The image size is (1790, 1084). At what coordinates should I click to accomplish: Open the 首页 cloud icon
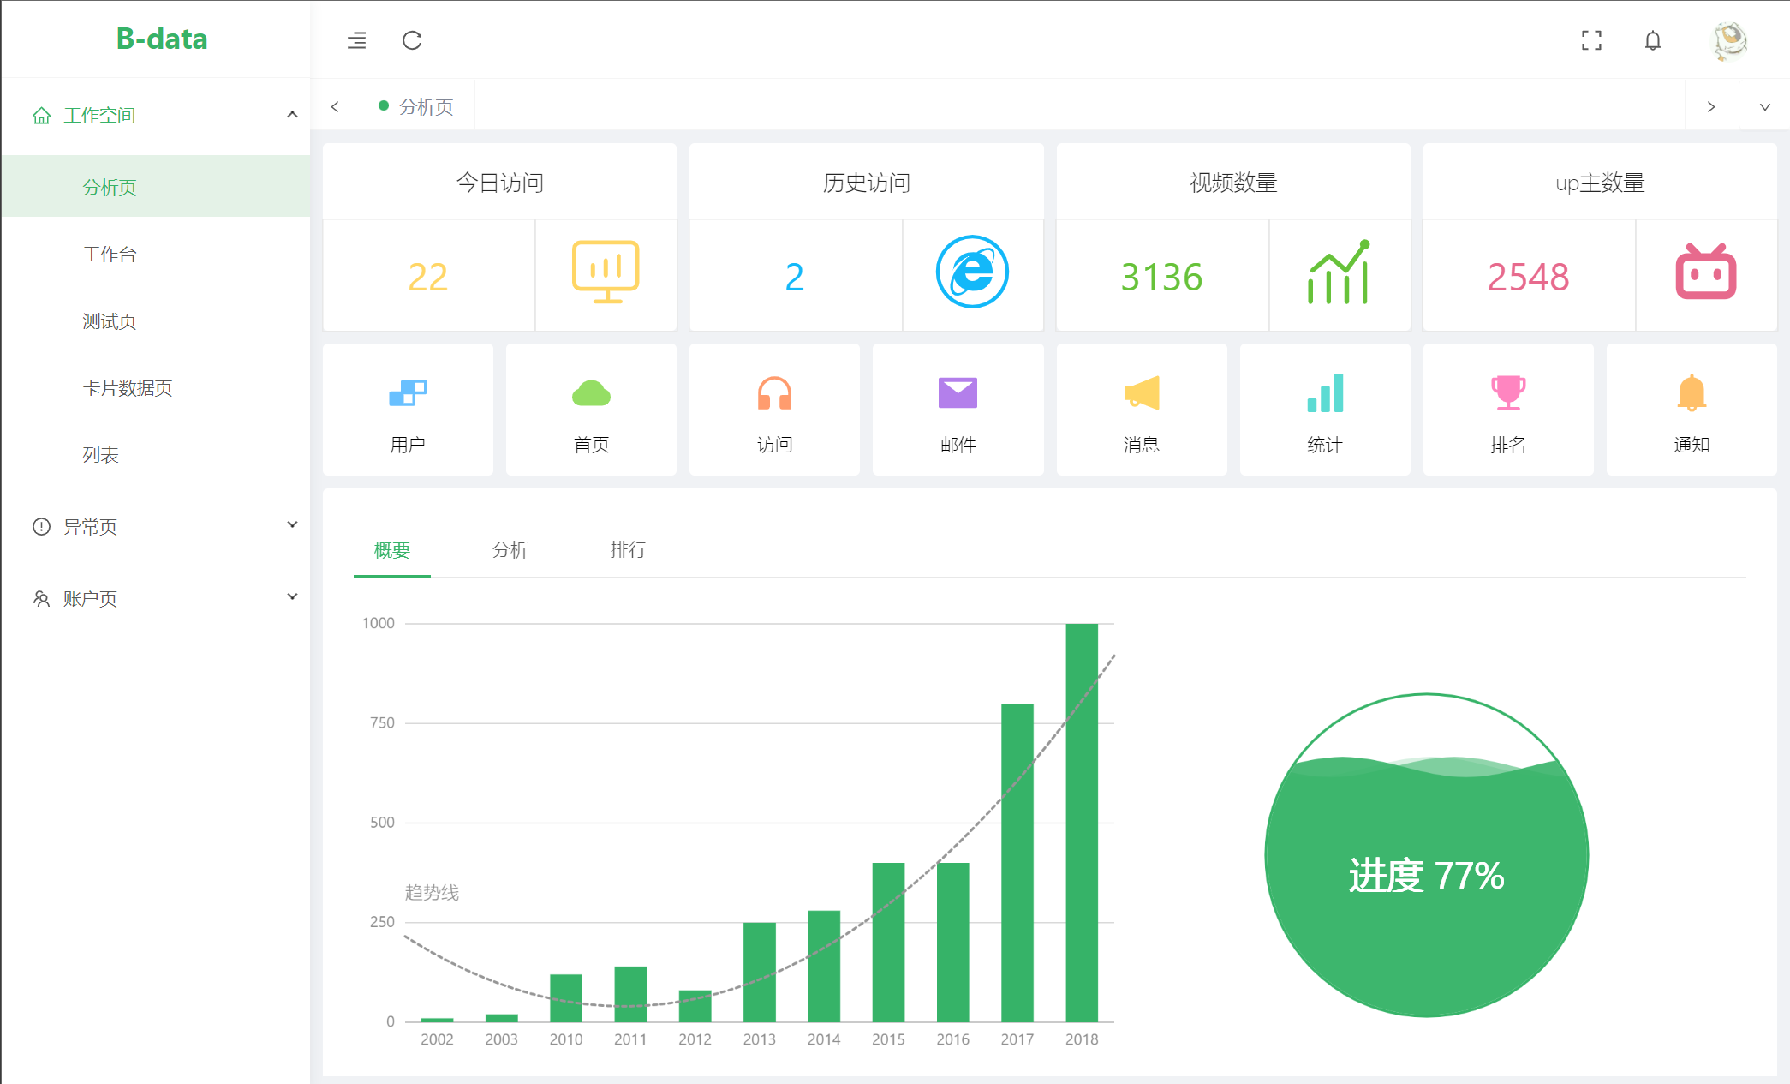(x=591, y=393)
